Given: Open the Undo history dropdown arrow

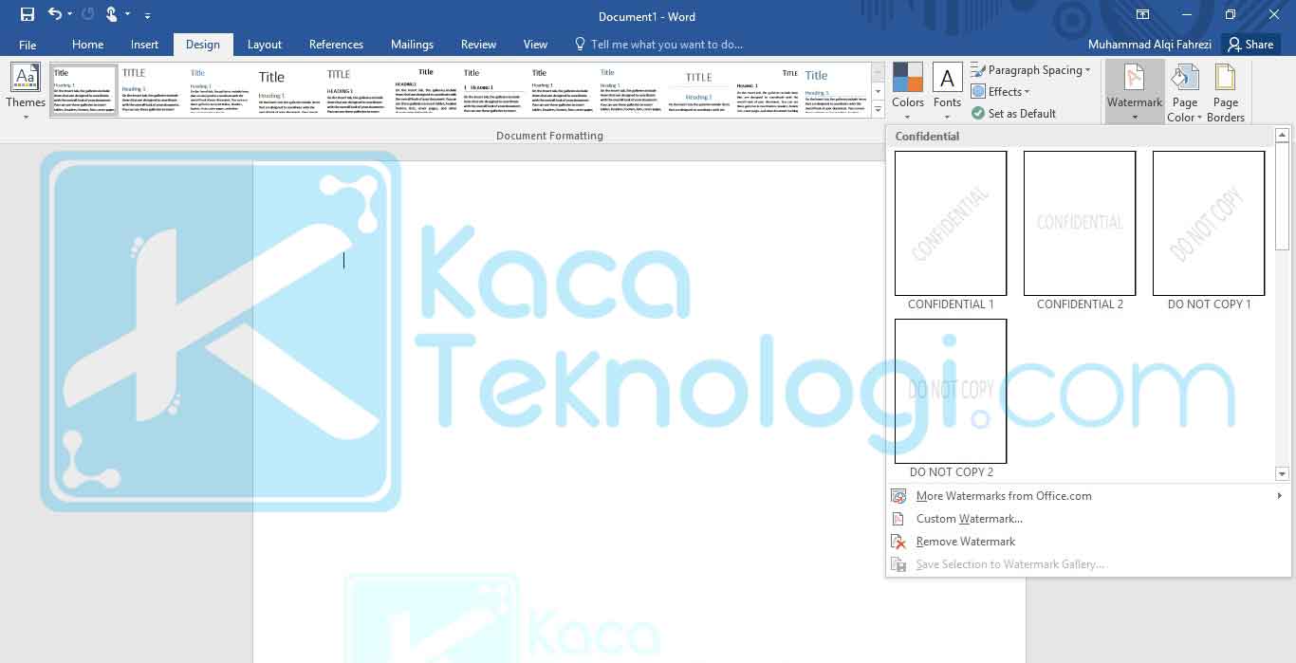Looking at the screenshot, I should coord(69,15).
